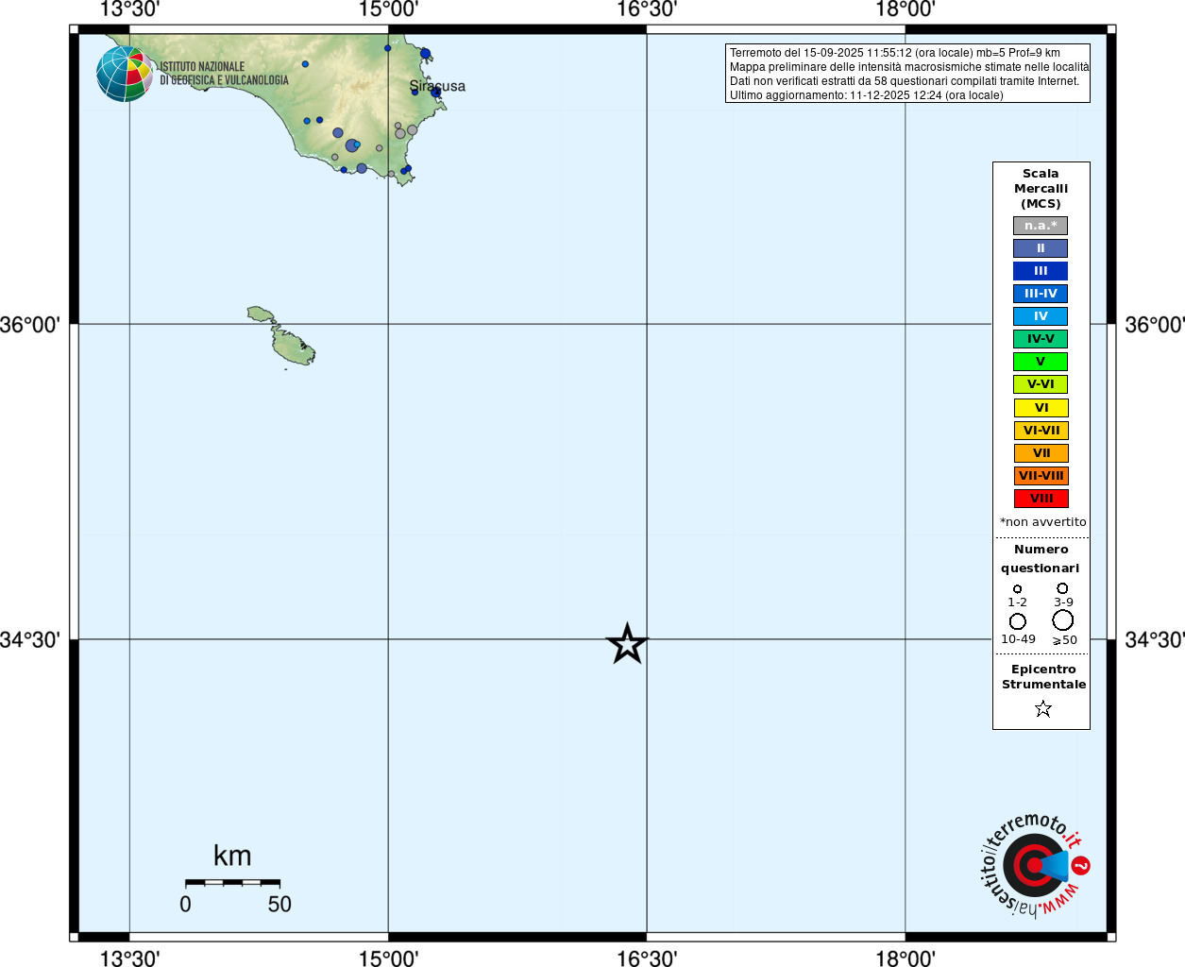The height and width of the screenshot is (967, 1185).
Task: Select the gray n.a.* legend swatch
Action: tap(1041, 226)
